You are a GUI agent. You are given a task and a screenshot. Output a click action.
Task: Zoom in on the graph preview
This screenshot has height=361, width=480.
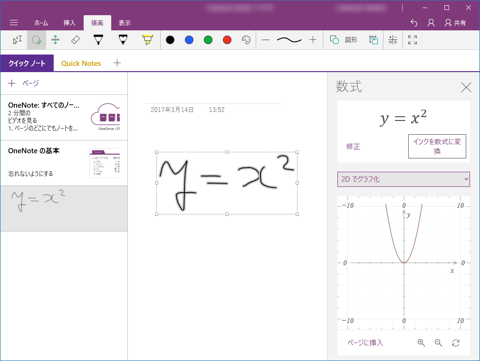(x=421, y=342)
